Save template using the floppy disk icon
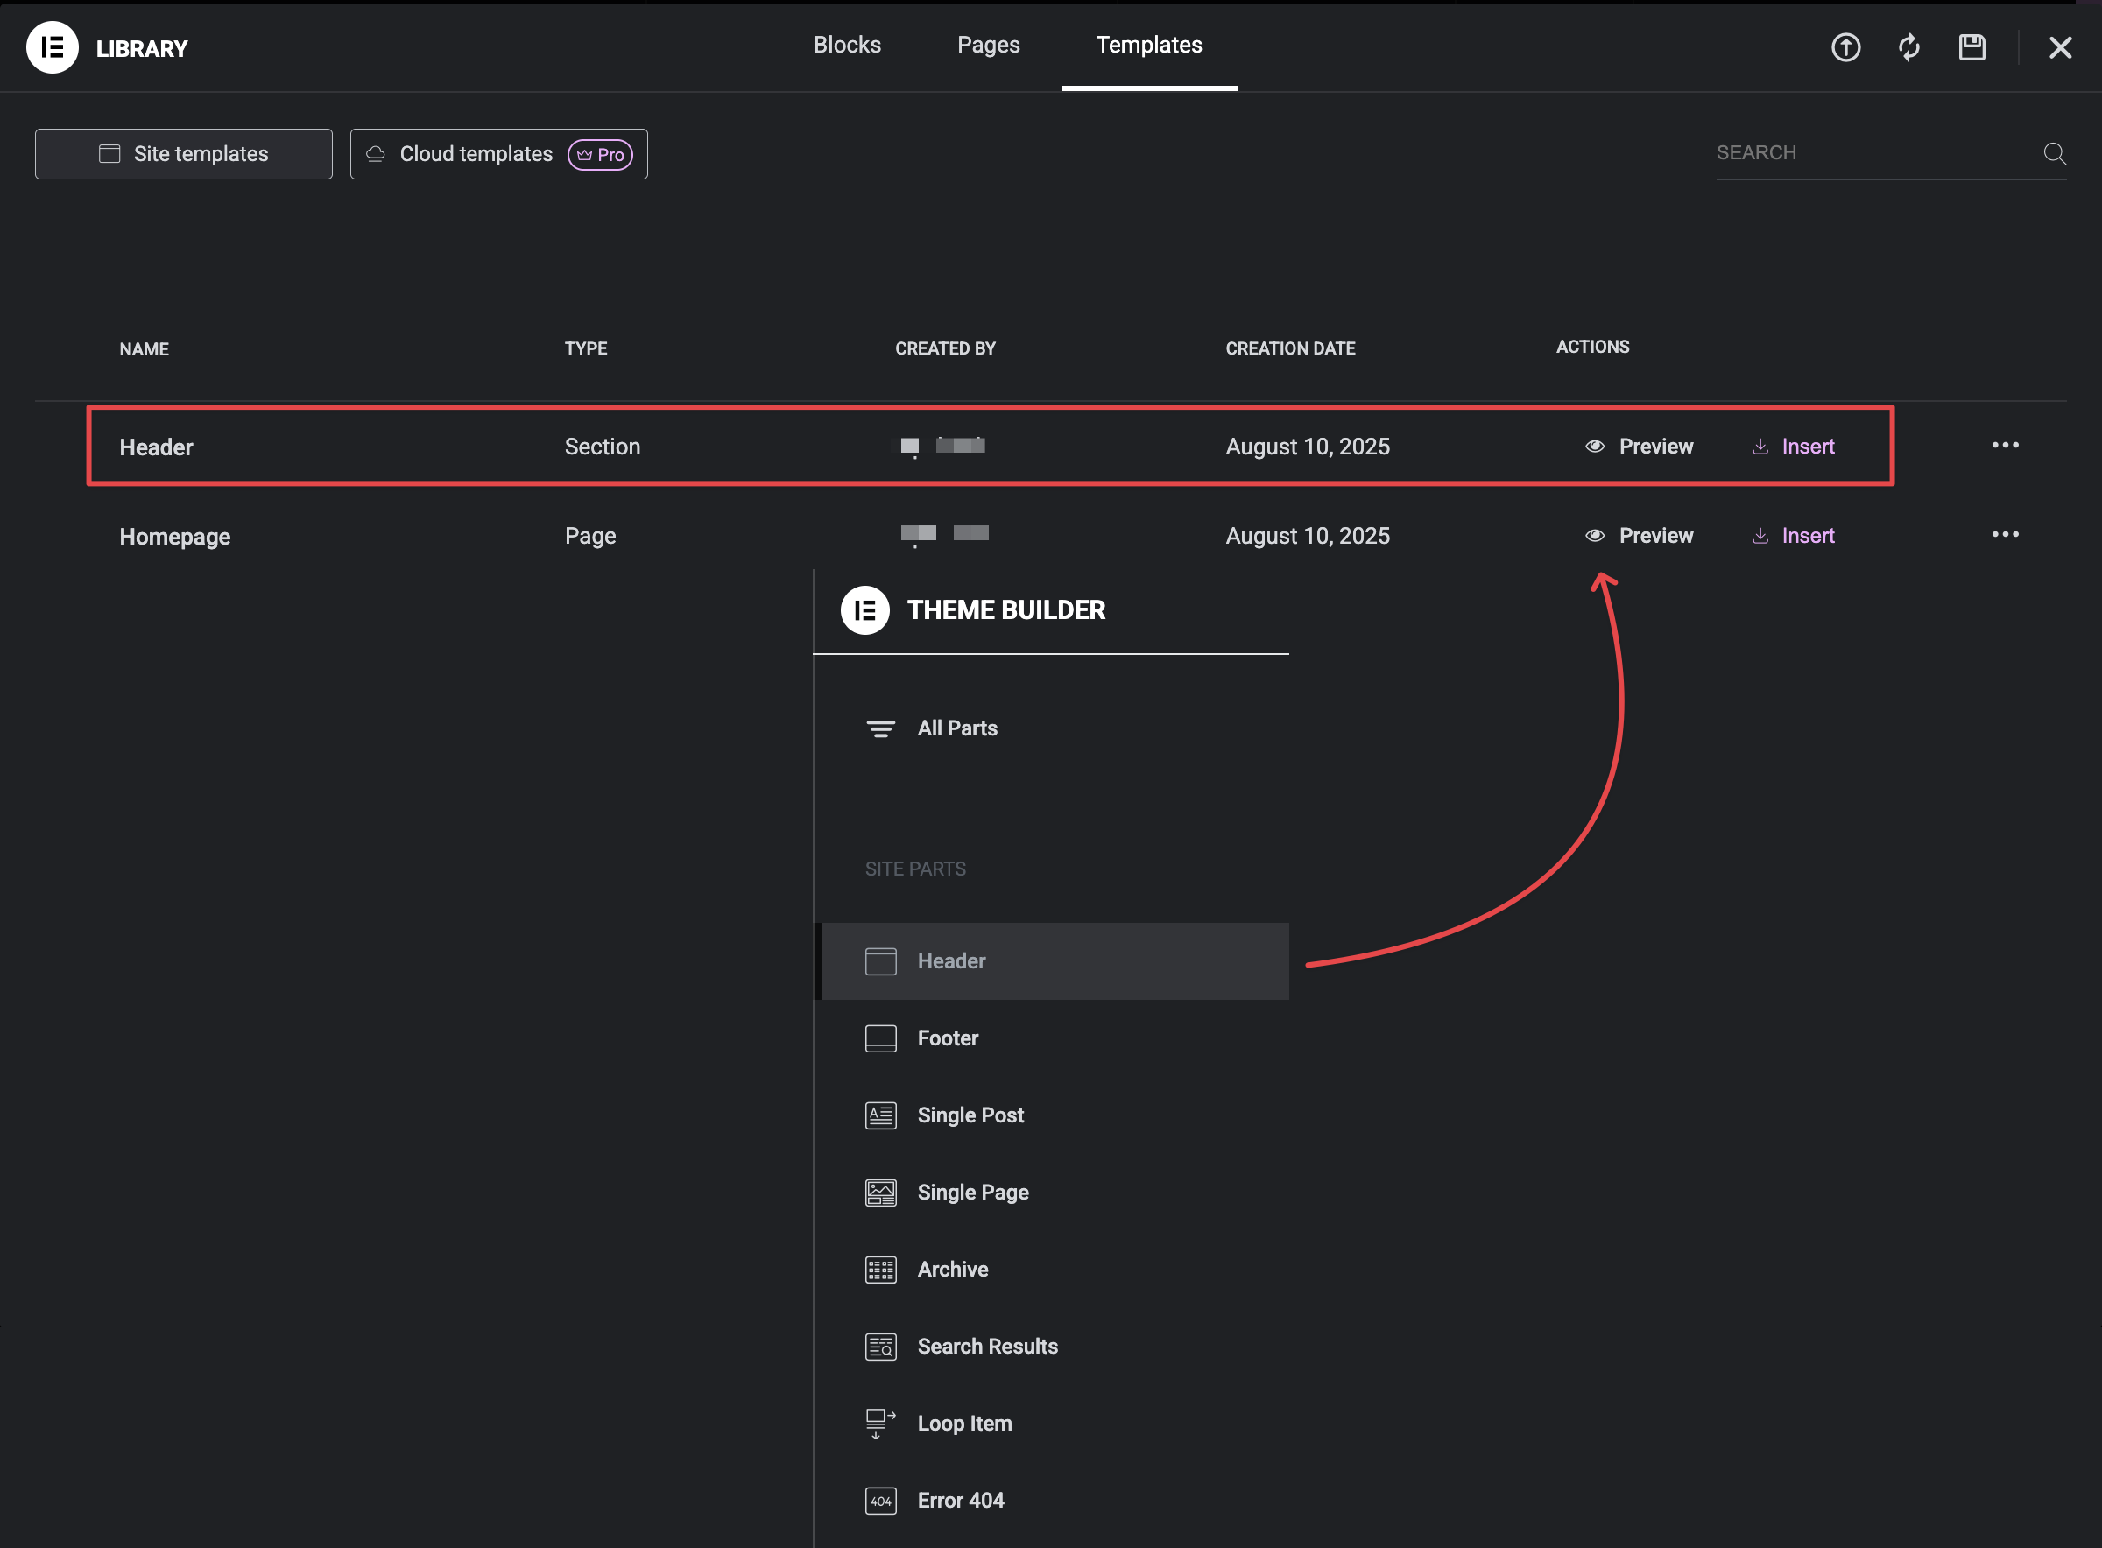The width and height of the screenshot is (2102, 1548). [x=1972, y=47]
